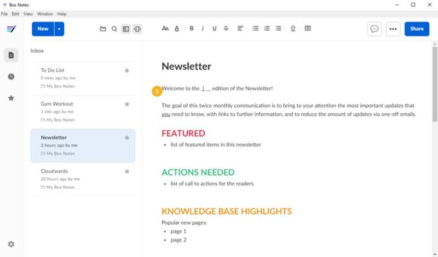Open the font color picker
The width and height of the screenshot is (438, 257).
click(177, 29)
